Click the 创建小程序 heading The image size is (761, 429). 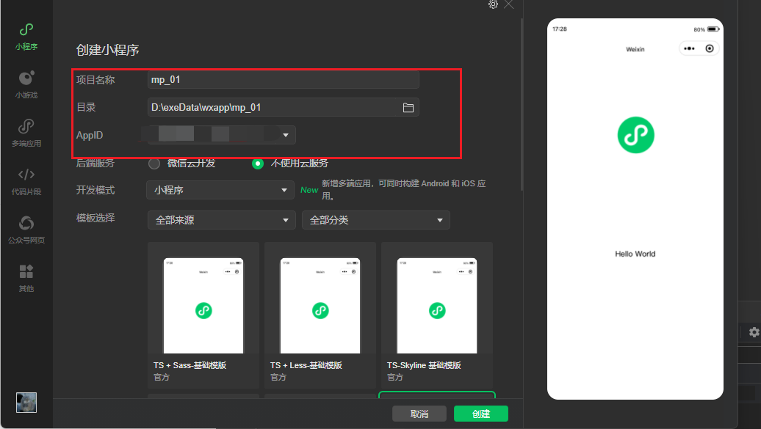[x=108, y=50]
